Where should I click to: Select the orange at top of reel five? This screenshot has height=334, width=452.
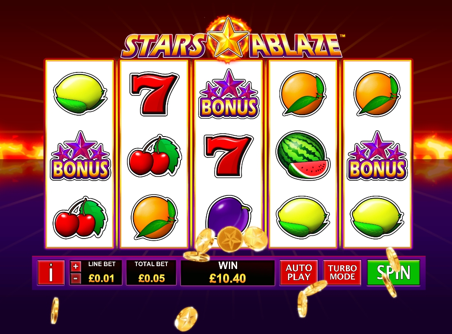(x=377, y=93)
